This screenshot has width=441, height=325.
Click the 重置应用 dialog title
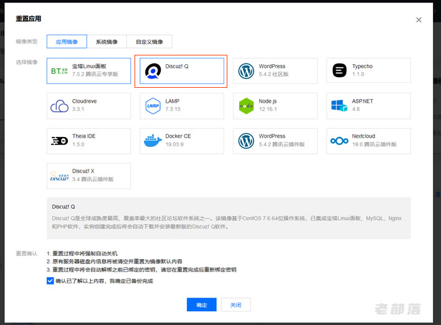pos(29,19)
